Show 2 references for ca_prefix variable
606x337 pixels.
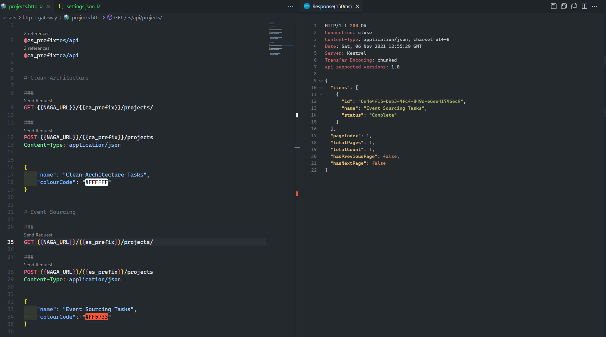36,48
